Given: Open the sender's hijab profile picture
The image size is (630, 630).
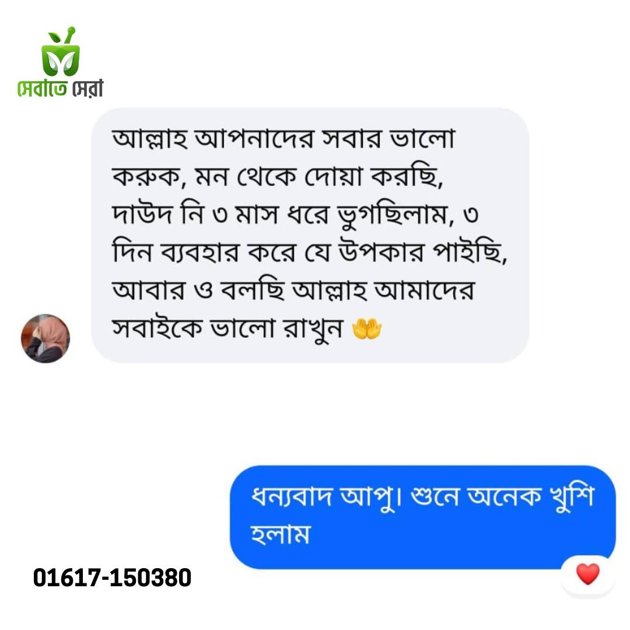Looking at the screenshot, I should (x=45, y=338).
